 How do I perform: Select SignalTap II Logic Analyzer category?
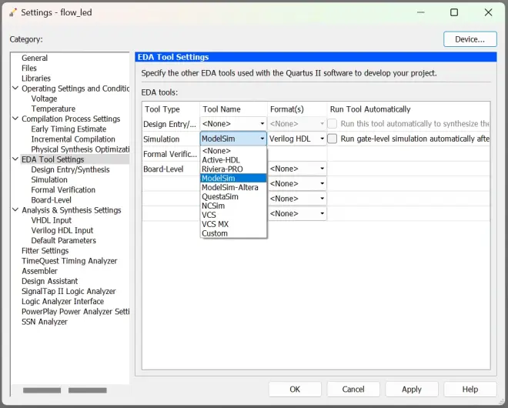(x=69, y=291)
